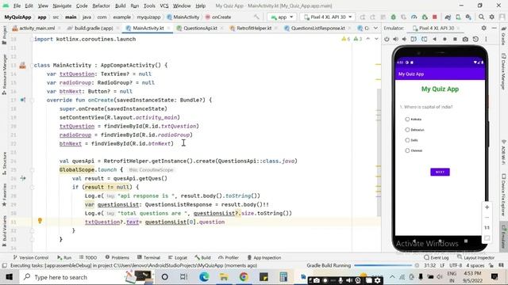Open IDE settings gear in main toolbar

click(x=492, y=17)
